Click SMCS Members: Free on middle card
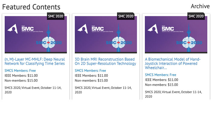 tap(90, 70)
